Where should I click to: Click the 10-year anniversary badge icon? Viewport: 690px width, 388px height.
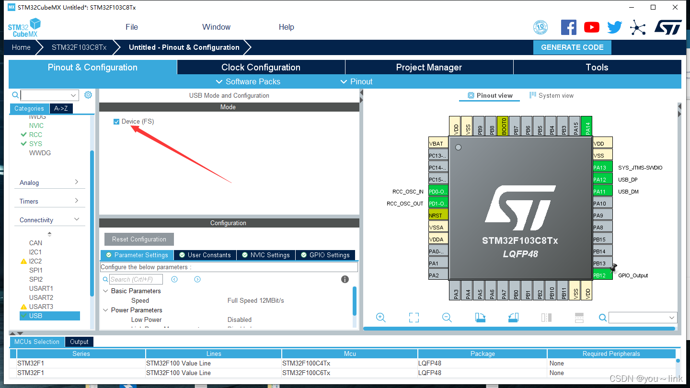pos(540,27)
